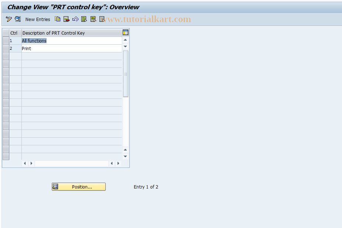Click the far-right horizontal scroll arrow
342x228 pixels.
pos(118,163)
